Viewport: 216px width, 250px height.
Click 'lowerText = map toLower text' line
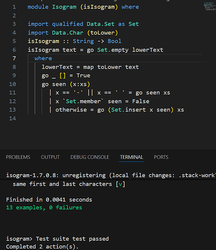click(x=90, y=67)
